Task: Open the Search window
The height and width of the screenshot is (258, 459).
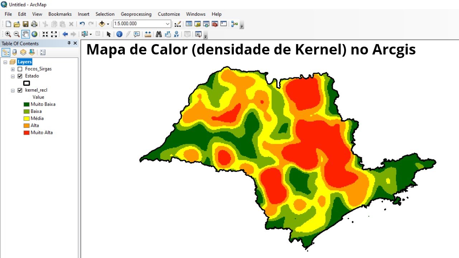Action: (206, 24)
